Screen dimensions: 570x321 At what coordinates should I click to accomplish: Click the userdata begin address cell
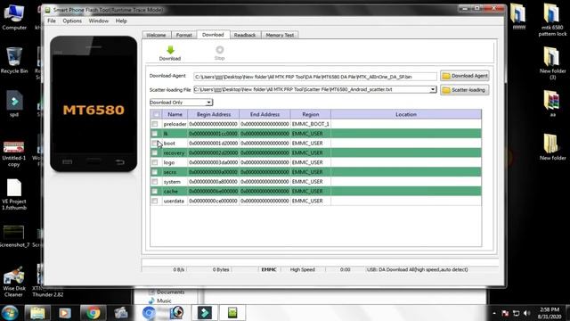pos(214,201)
